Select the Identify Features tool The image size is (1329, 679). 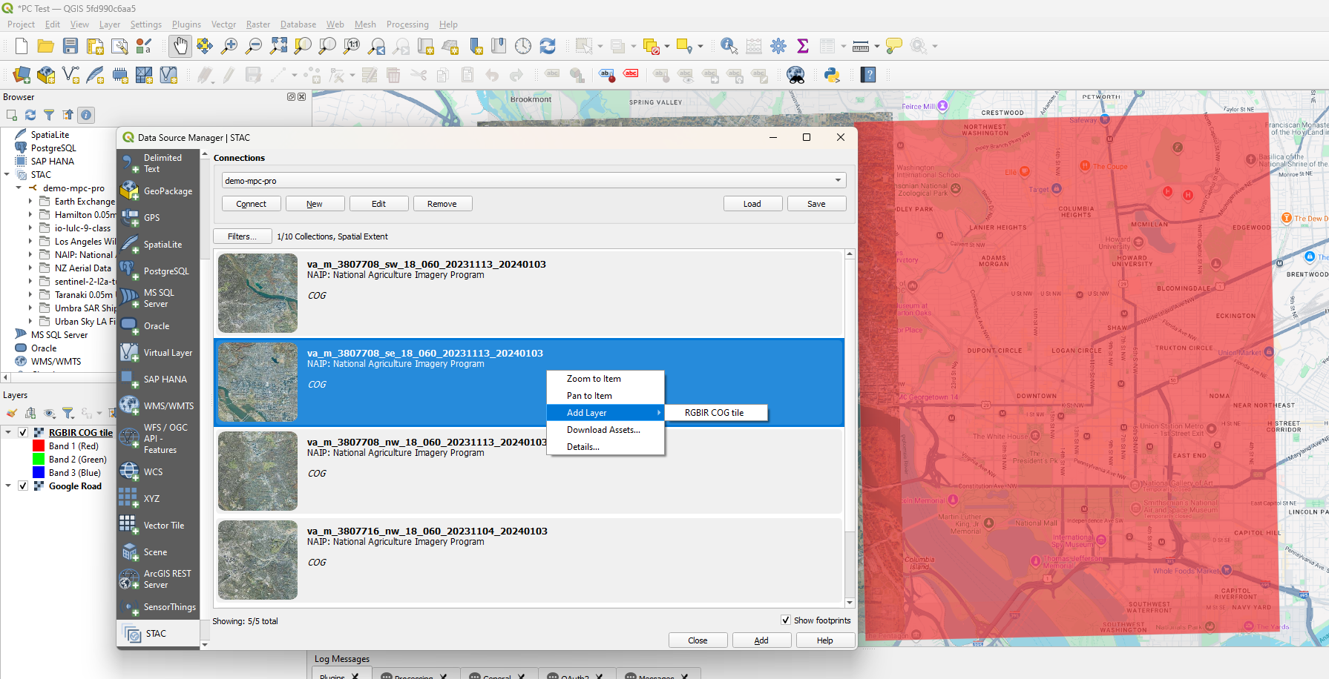[x=728, y=46]
